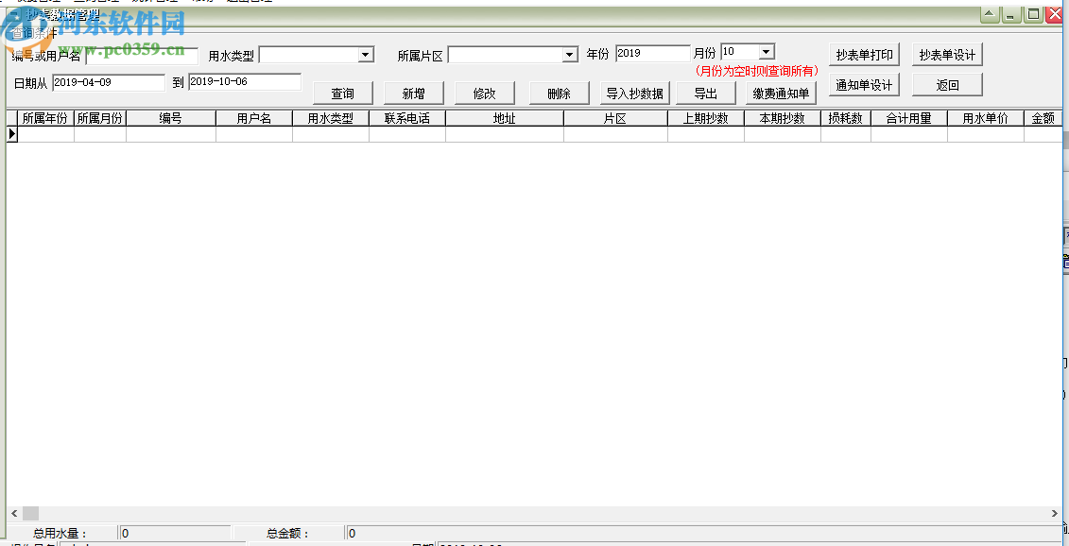Click the 返回 return button

point(948,84)
